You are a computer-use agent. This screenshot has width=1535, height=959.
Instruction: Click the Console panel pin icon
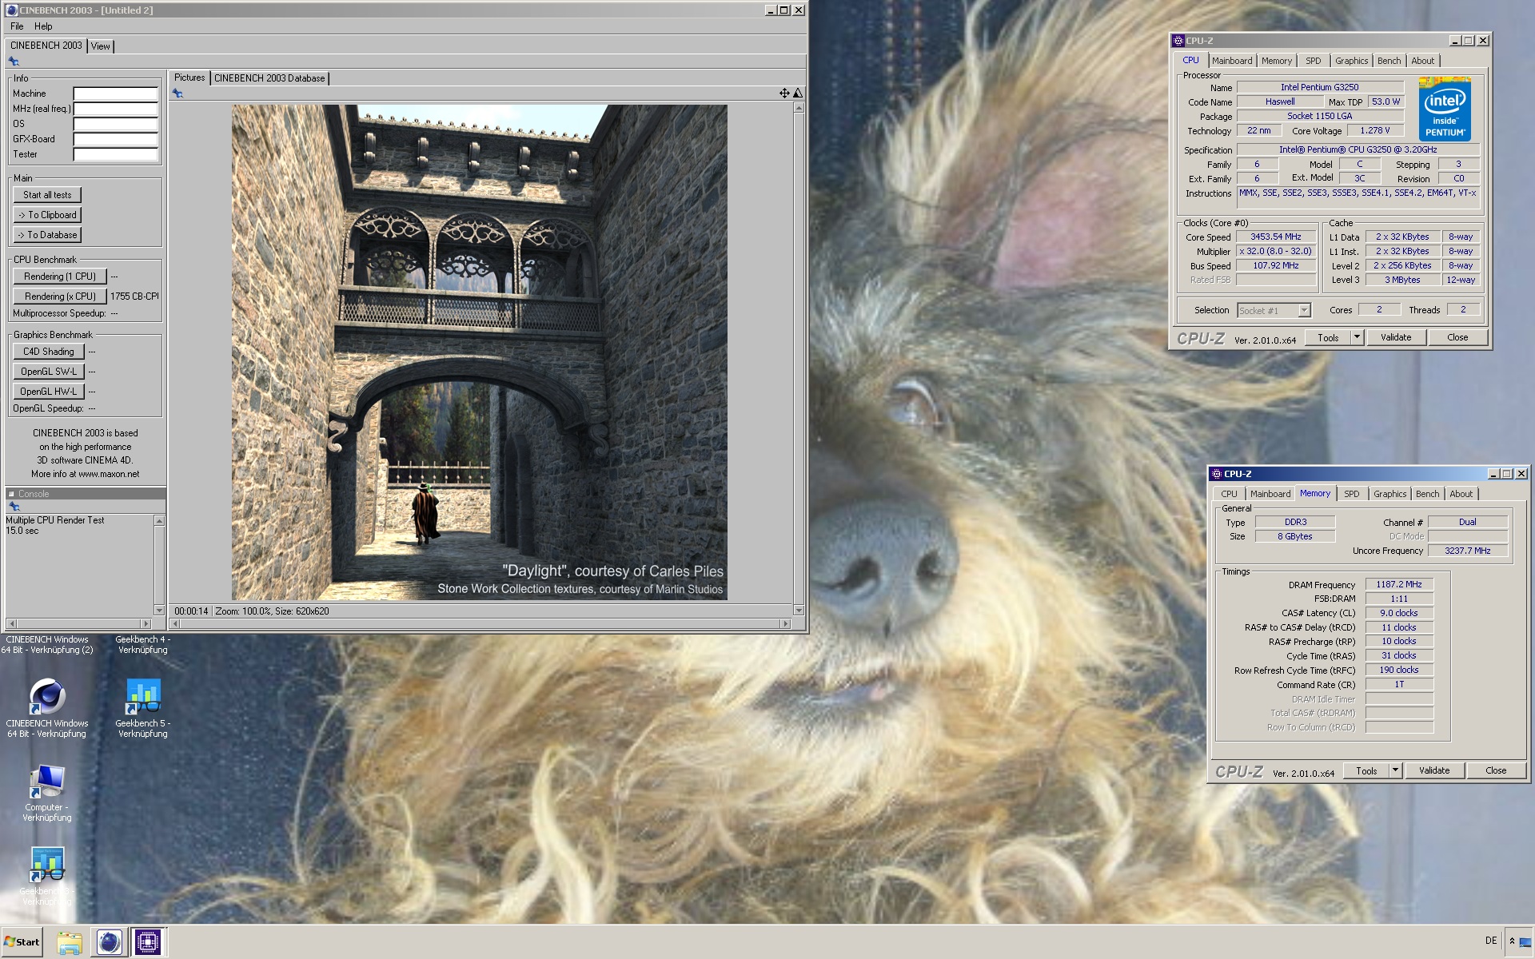click(x=14, y=507)
